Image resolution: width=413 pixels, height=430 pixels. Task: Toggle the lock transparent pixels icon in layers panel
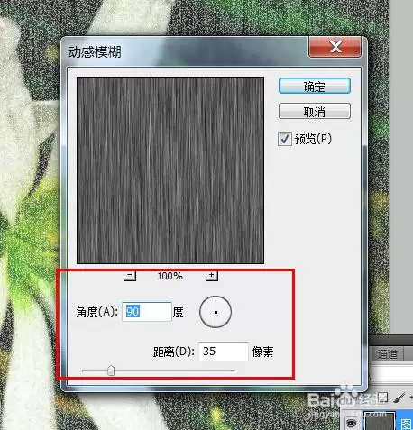point(382,398)
